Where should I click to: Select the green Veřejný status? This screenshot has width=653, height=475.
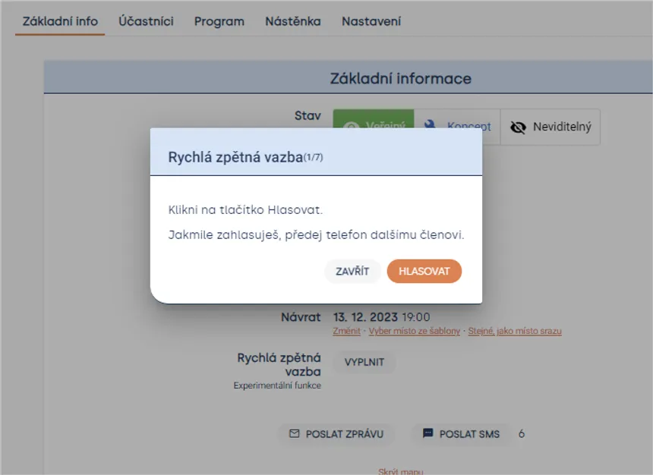pyautogui.click(x=374, y=119)
